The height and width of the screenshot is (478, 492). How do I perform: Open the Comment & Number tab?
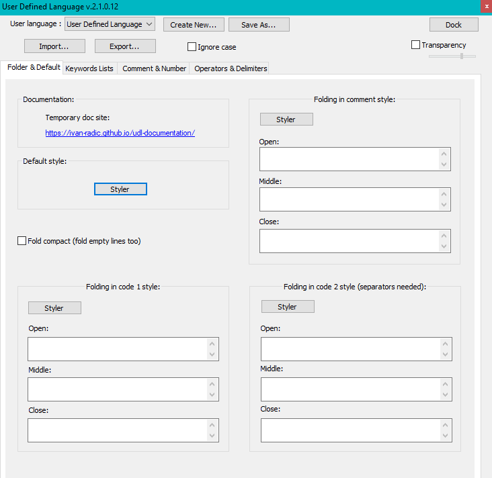coord(154,68)
